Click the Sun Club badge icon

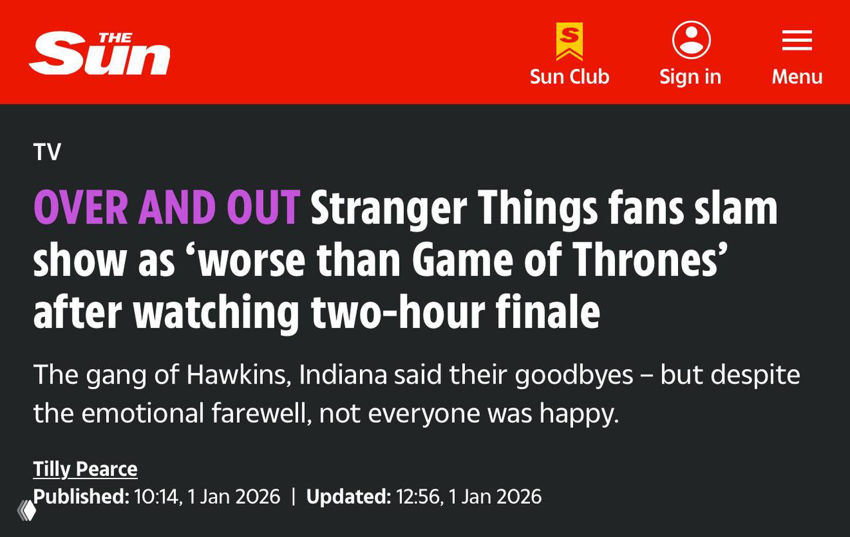[569, 41]
